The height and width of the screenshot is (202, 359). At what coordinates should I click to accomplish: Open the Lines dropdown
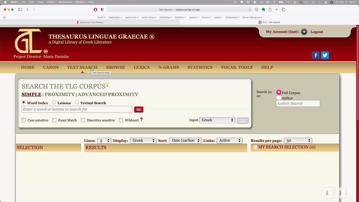tap(104, 141)
